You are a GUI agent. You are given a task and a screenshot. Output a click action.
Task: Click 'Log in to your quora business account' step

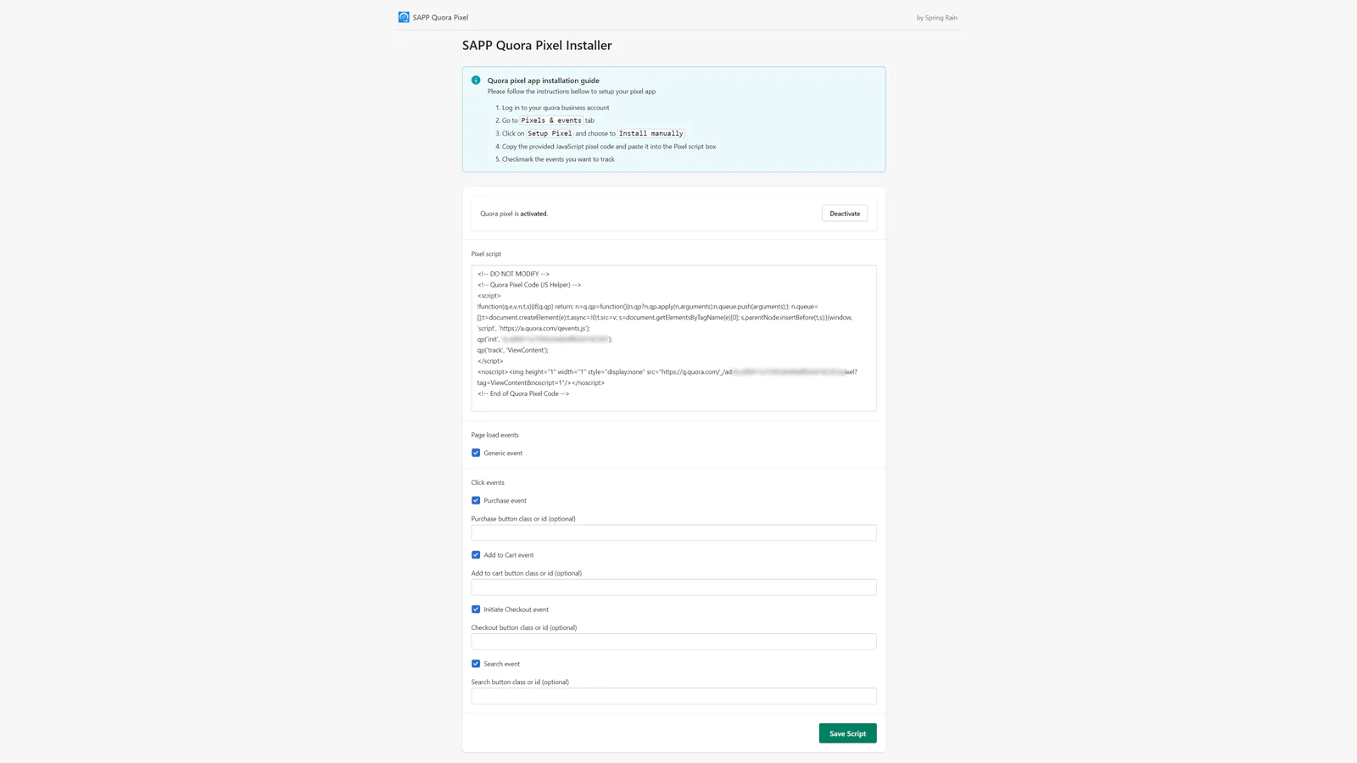(x=555, y=108)
